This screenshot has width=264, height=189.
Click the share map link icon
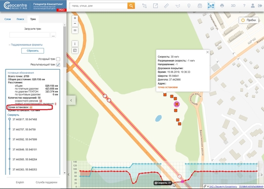pos(155,6)
